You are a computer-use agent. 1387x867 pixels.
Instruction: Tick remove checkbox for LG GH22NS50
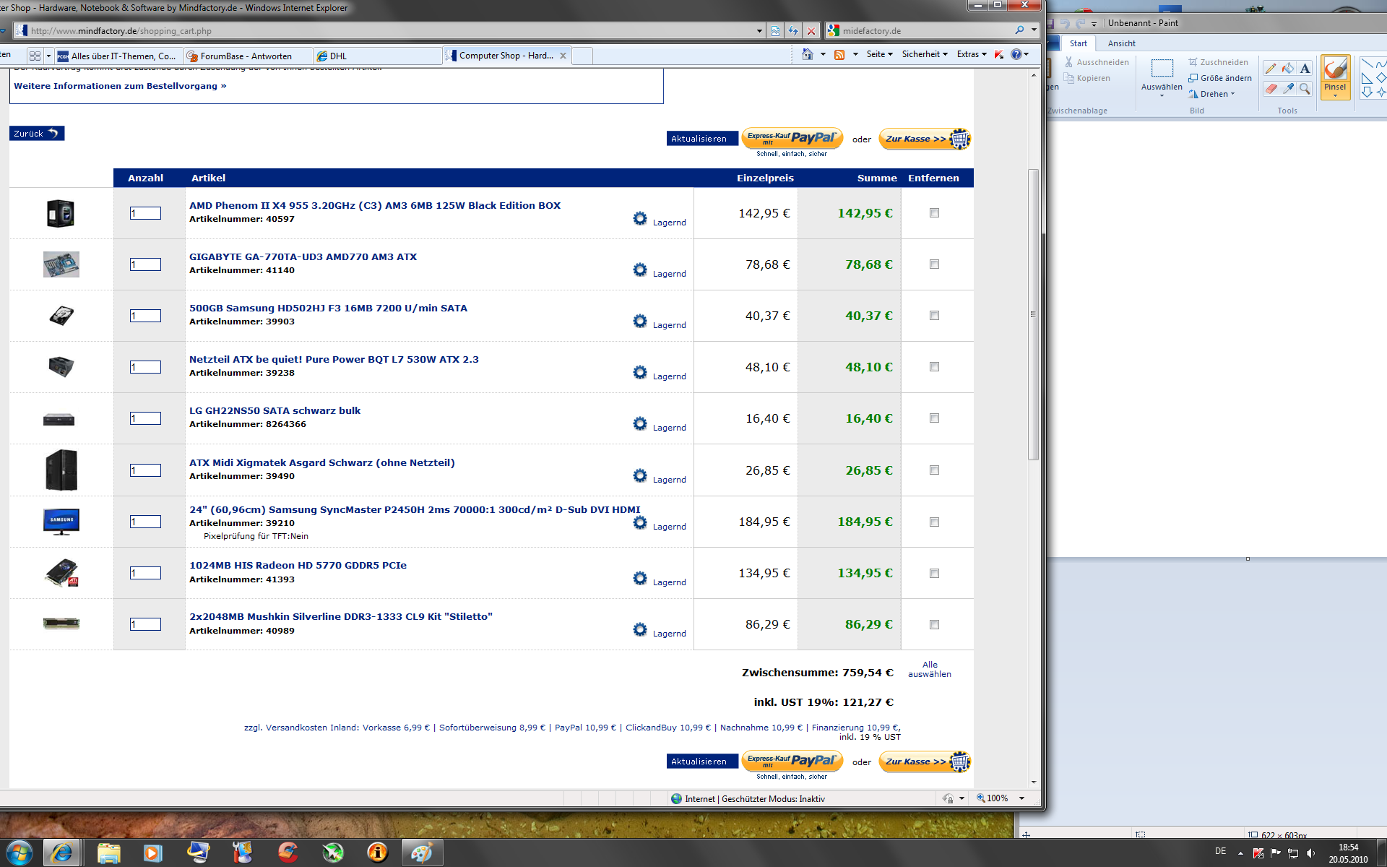point(934,418)
